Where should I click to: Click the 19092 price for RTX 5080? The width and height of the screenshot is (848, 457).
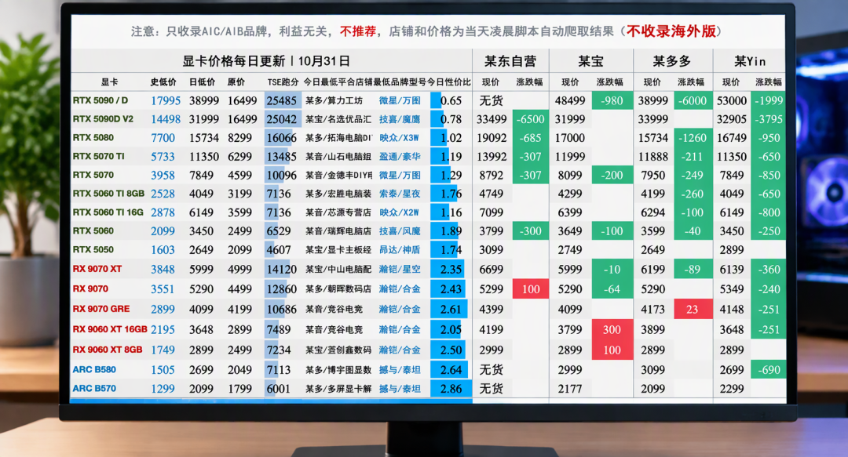coord(492,138)
